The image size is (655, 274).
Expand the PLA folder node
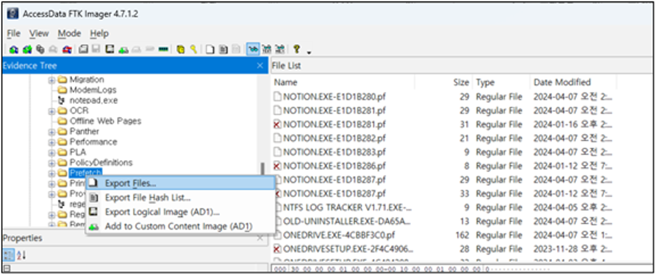[x=51, y=153]
